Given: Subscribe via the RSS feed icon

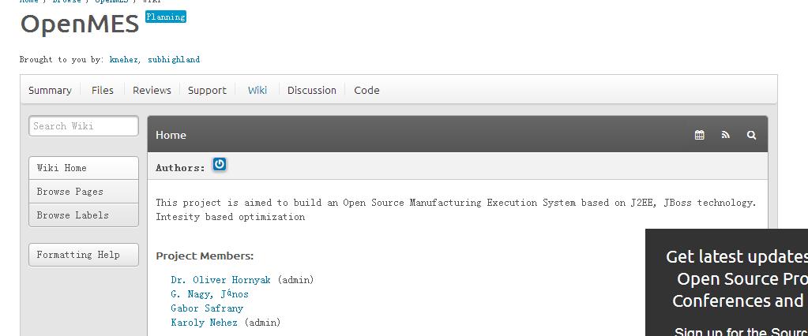Looking at the screenshot, I should click(x=726, y=135).
